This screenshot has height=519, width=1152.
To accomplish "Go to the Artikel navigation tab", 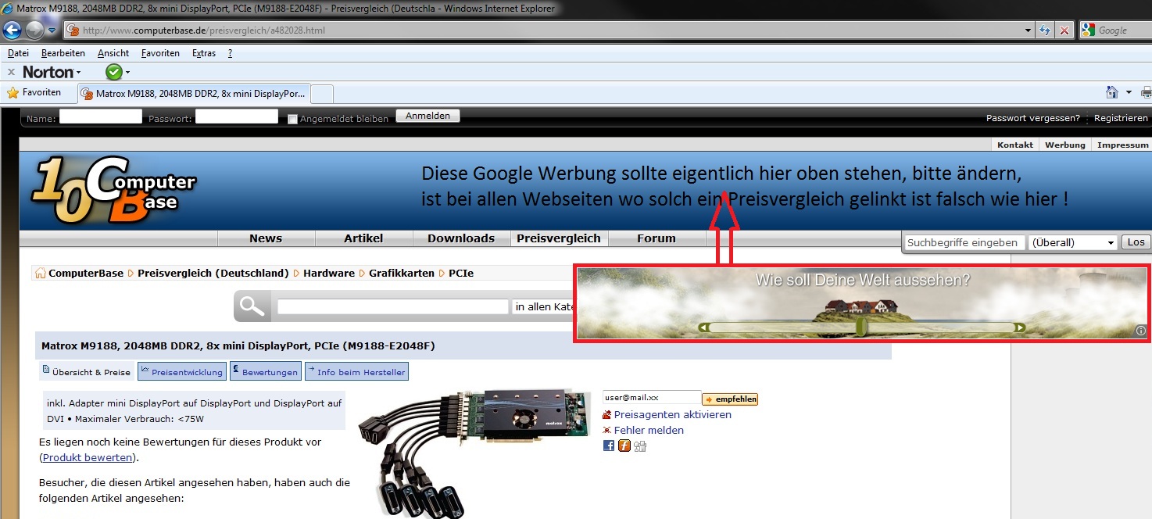I will [364, 238].
